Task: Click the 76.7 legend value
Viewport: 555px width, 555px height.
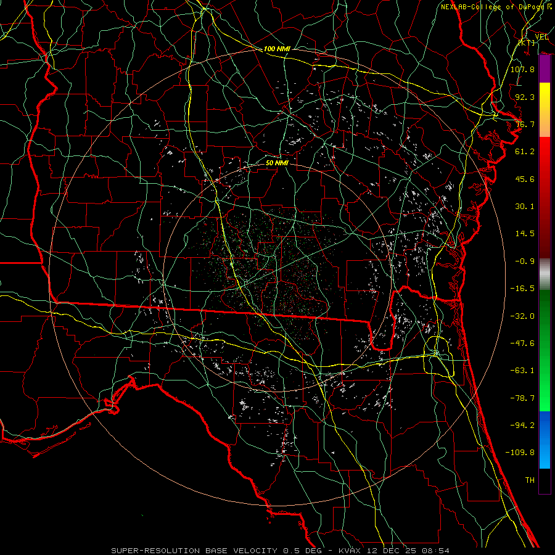Action: [x=525, y=124]
